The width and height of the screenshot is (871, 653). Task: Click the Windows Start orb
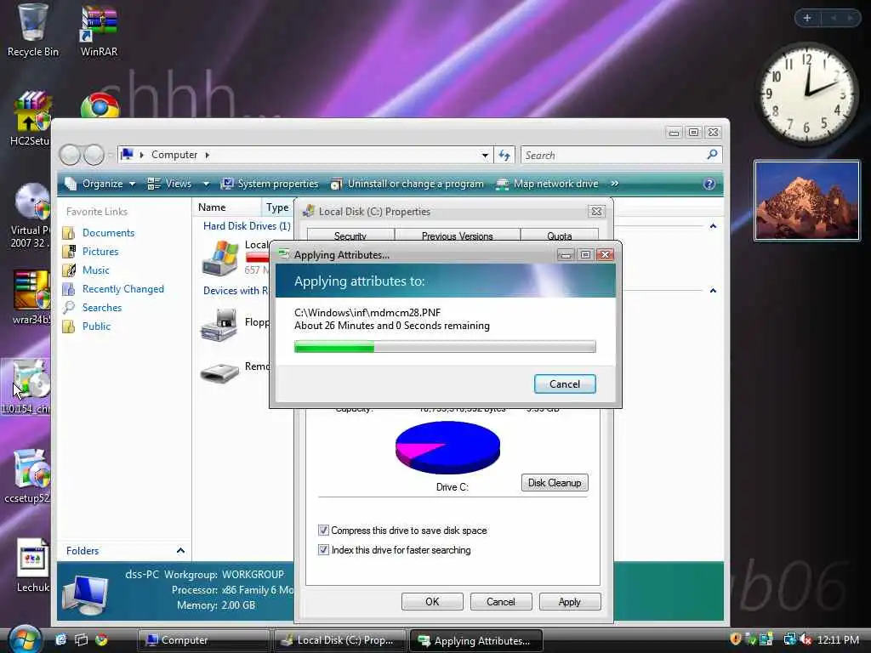pos(25,639)
